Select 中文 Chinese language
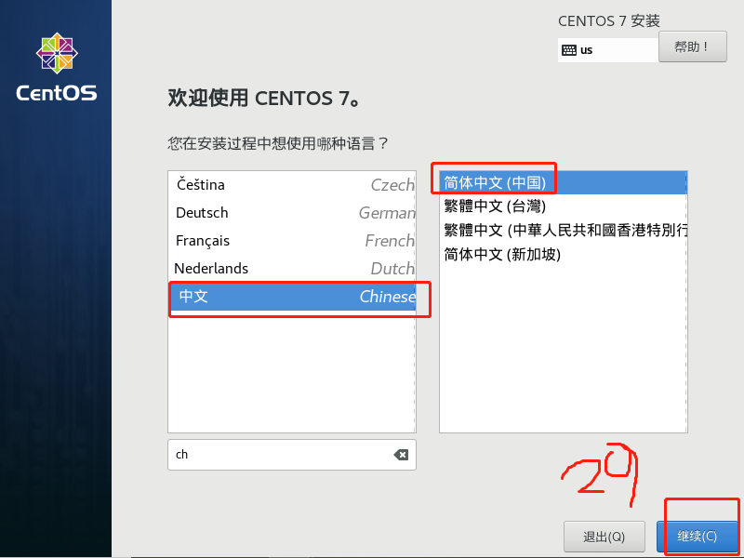This screenshot has width=744, height=558. click(x=292, y=297)
